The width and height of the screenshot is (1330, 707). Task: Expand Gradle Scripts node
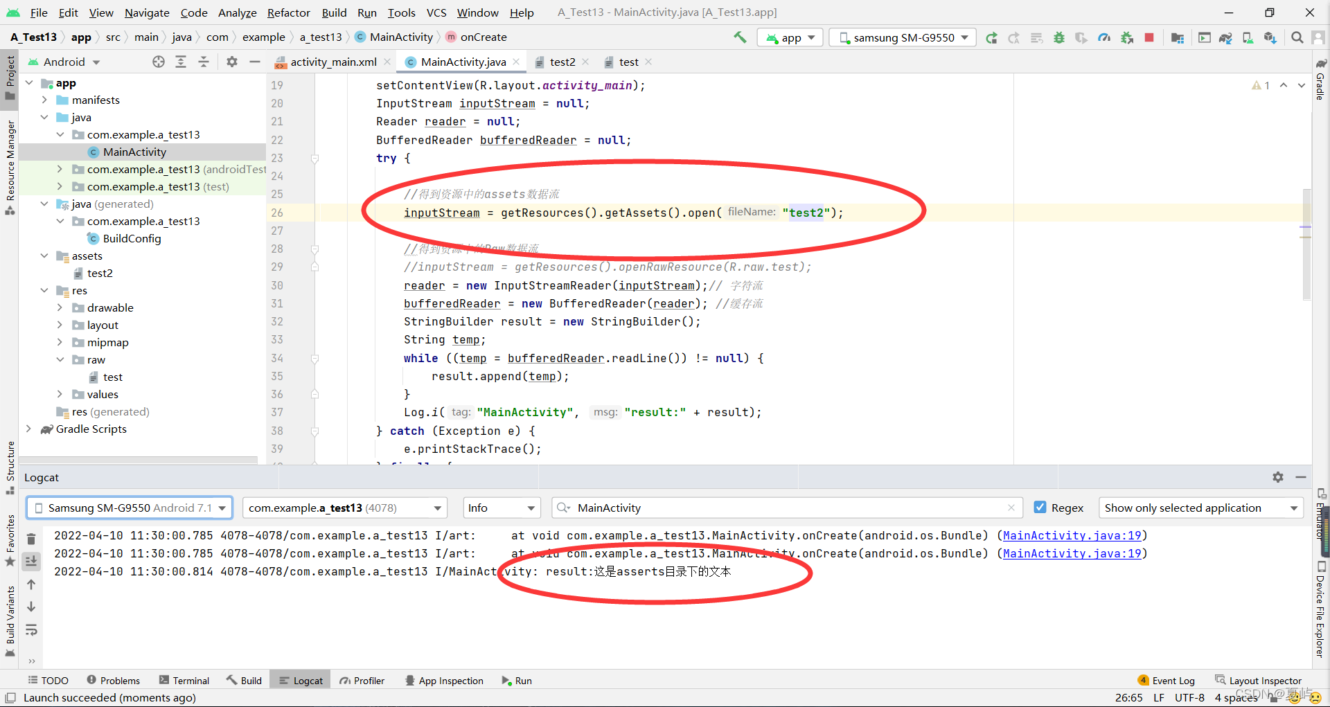[x=28, y=429]
